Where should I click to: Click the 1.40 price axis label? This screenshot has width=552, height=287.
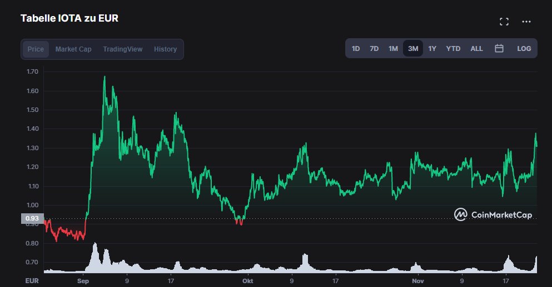pyautogui.click(x=32, y=129)
